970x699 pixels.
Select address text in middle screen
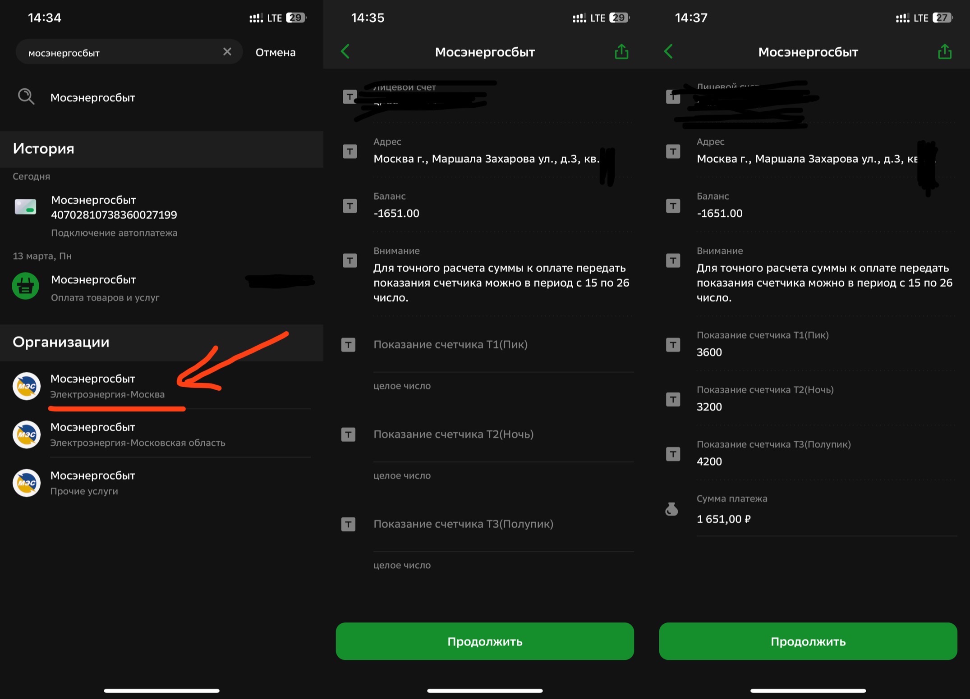[x=487, y=159]
